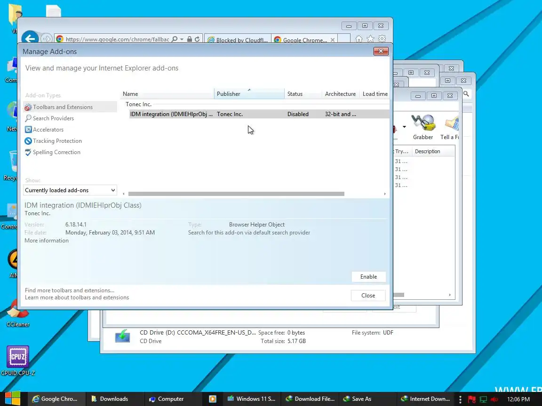Click Internet Explorer forward arrow button
Screen dimensions: 542x406
click(46, 39)
